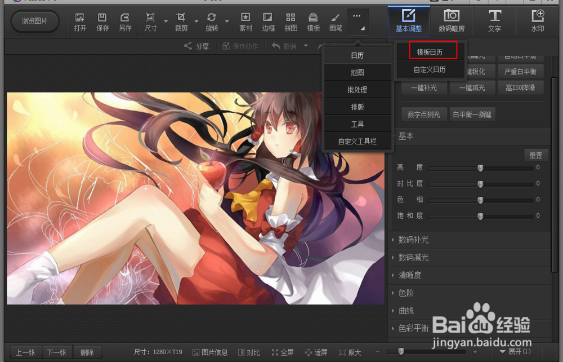Click 保存动作 save action
The width and height of the screenshot is (563, 362).
coord(240,46)
